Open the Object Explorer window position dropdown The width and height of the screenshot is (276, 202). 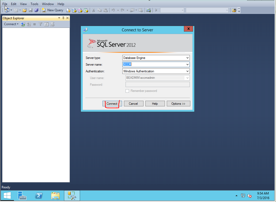pos(59,18)
